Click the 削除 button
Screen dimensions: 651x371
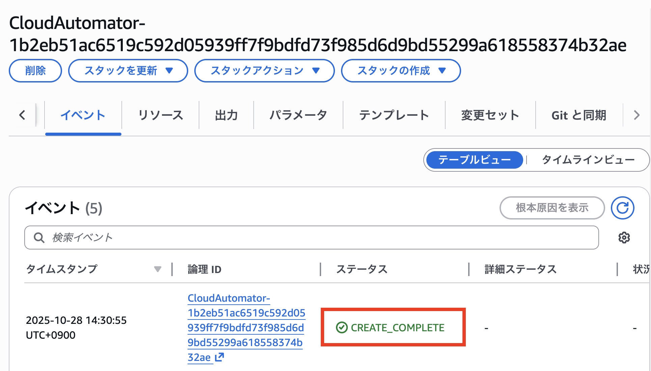click(x=35, y=71)
